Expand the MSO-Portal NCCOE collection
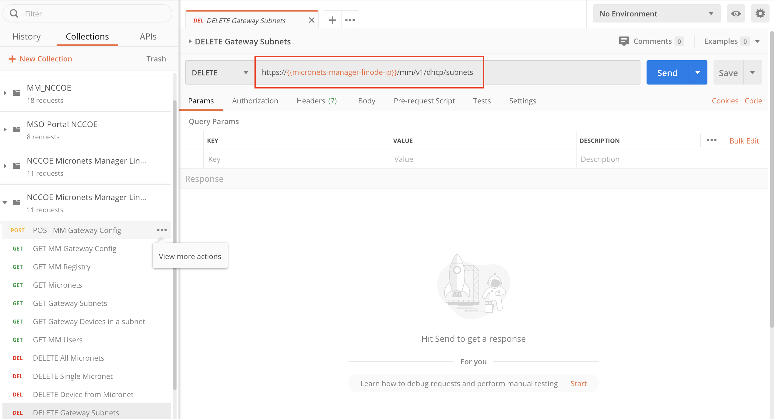775x419 pixels. coord(5,130)
